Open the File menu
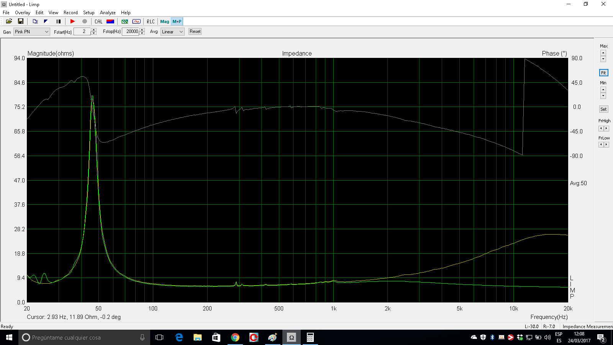613x345 pixels. tap(6, 13)
